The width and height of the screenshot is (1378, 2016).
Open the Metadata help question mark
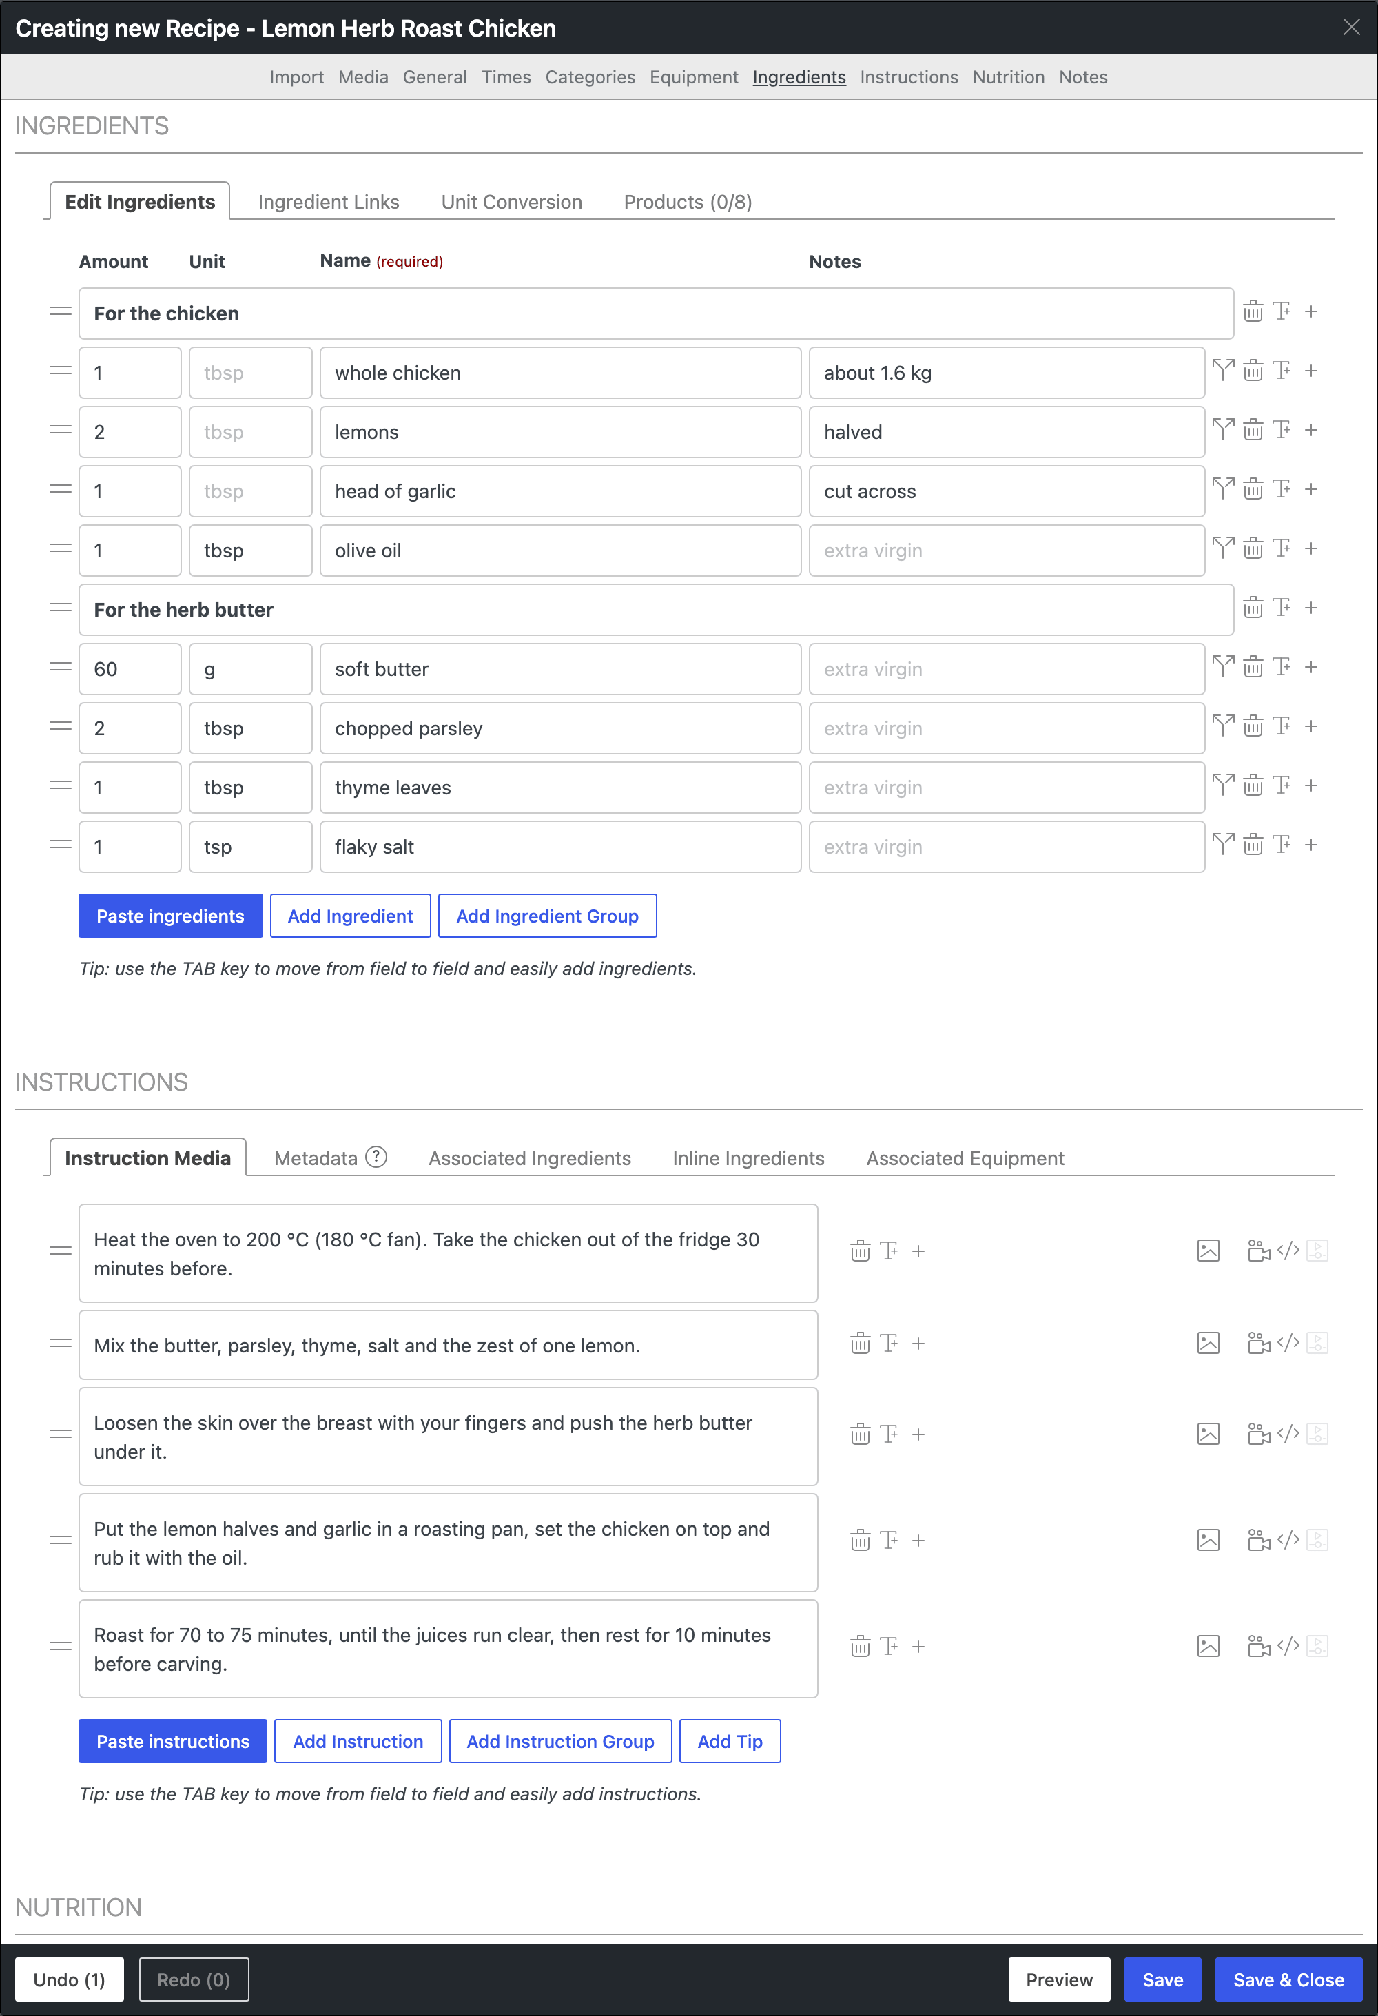pos(376,1158)
